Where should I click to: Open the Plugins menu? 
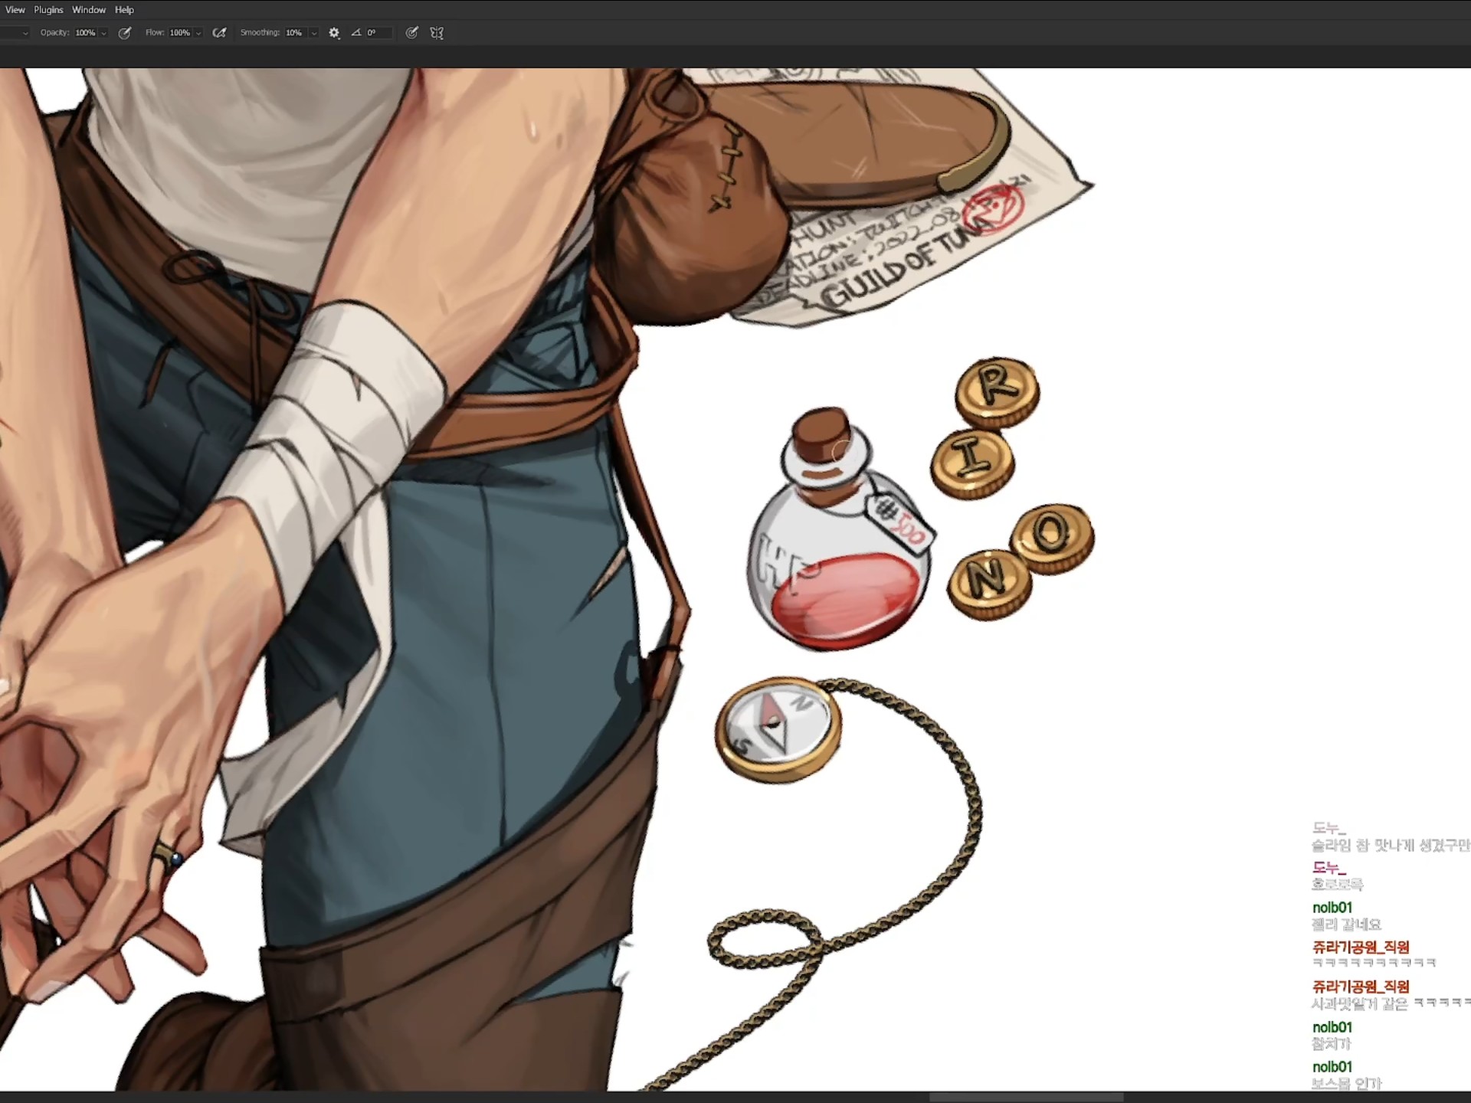click(48, 10)
